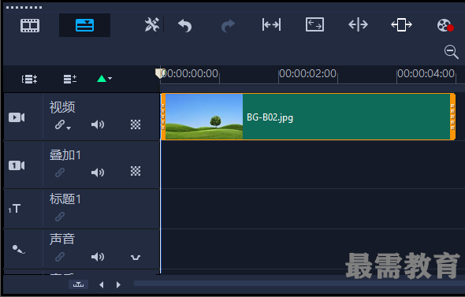Toggle track transparency on 叠加1 track
Image resolution: width=465 pixels, height=297 pixels.
click(x=136, y=171)
